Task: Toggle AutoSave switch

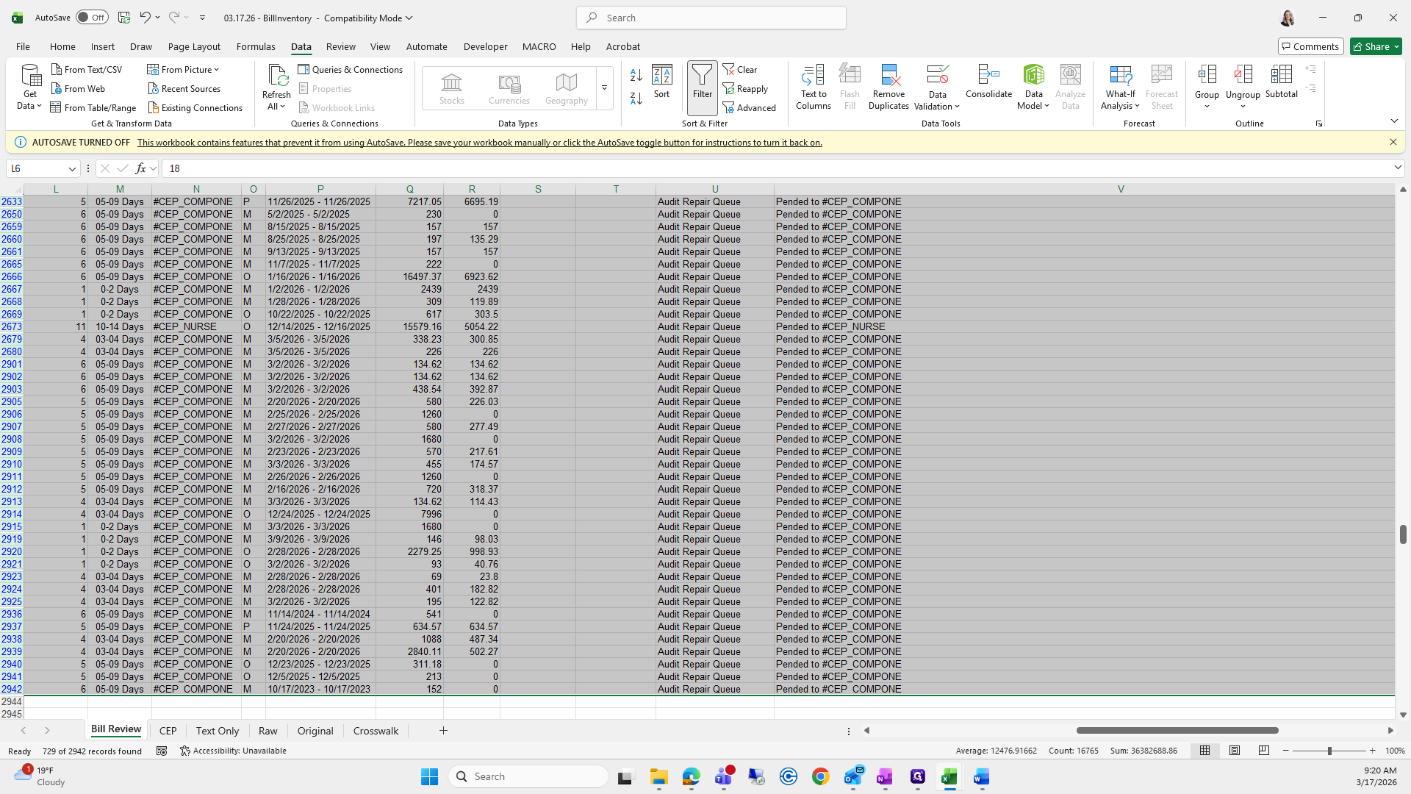Action: tap(92, 18)
